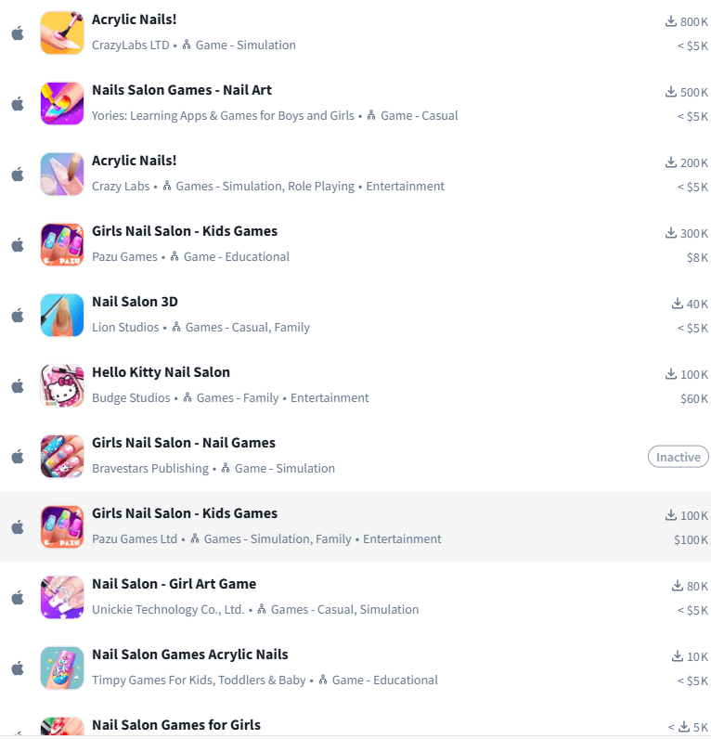
Task: Click the Crazy Labs Acrylic Nails! app thumbnail
Action: (x=62, y=174)
